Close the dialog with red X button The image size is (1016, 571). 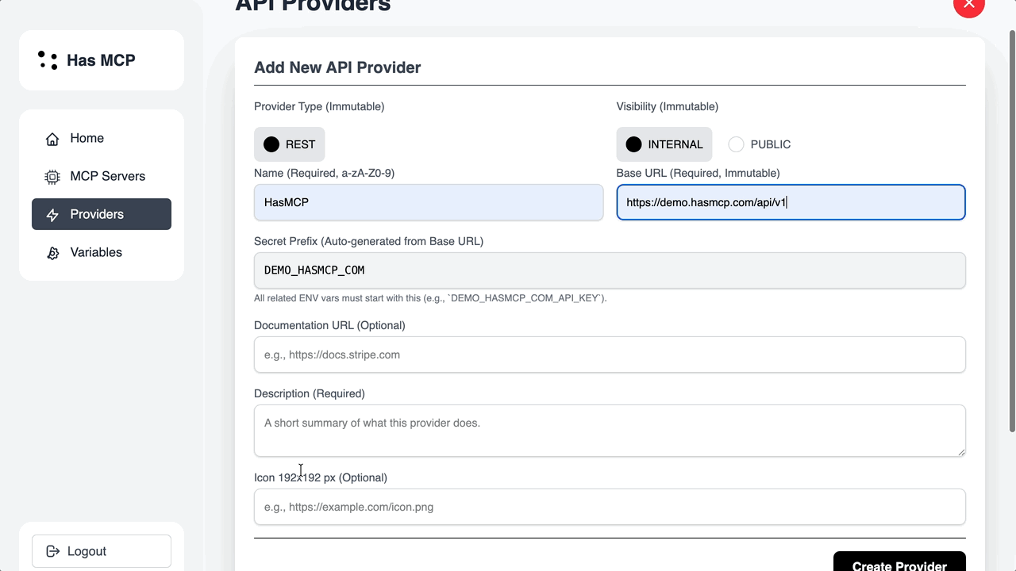click(968, 4)
